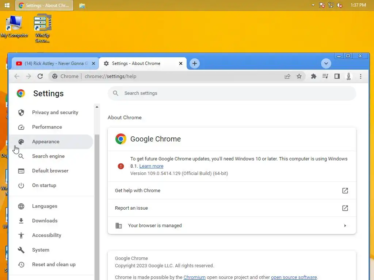Click the Downloads arrow icon in sidebar
Screen dimensions: 374x280
point(21,221)
